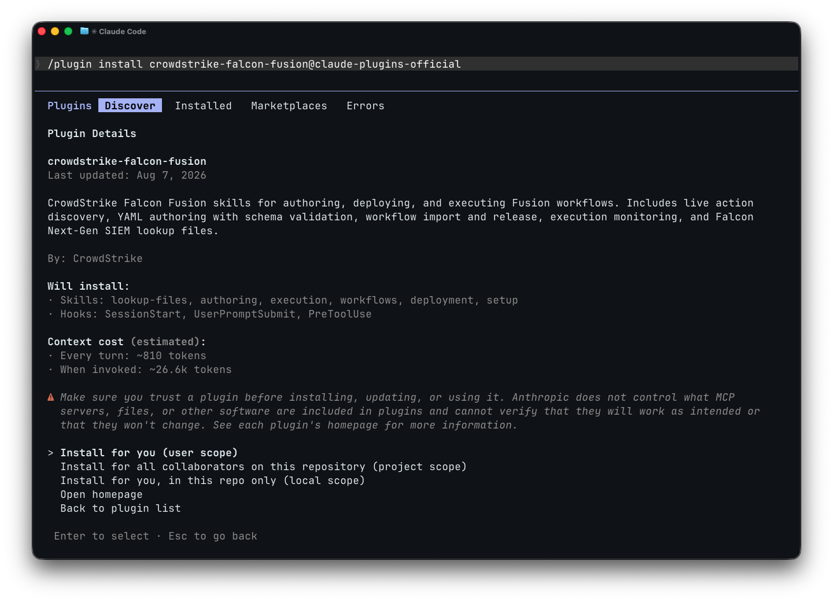Click the Every turn: ~810 tokens line
Screen dimensions: 833x602
pos(127,356)
